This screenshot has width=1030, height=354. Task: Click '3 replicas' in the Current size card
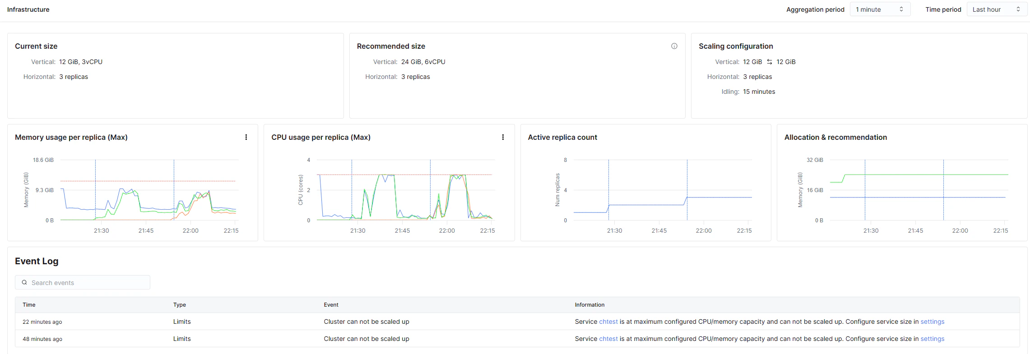74,77
